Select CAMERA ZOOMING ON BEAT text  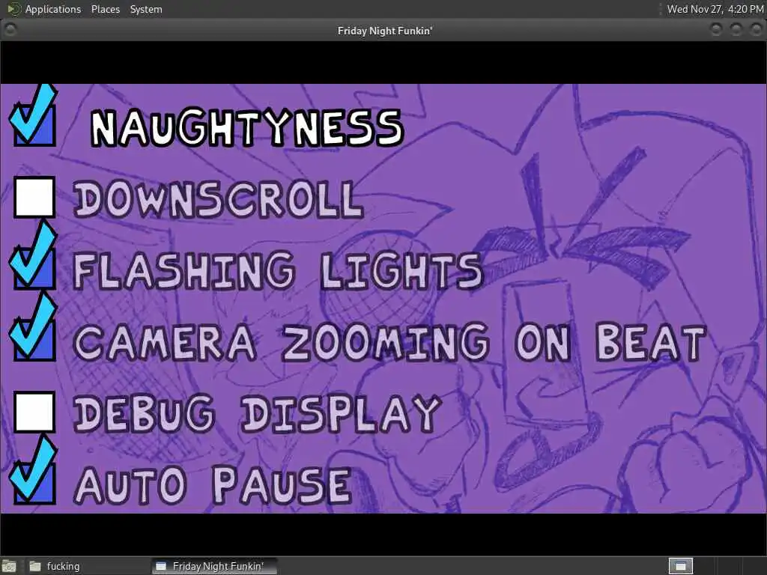(x=389, y=343)
